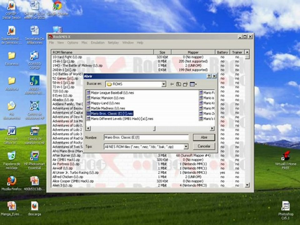300x225 pixels.
Task: Click the Mis documentos desktop icon
Action: tap(12, 110)
